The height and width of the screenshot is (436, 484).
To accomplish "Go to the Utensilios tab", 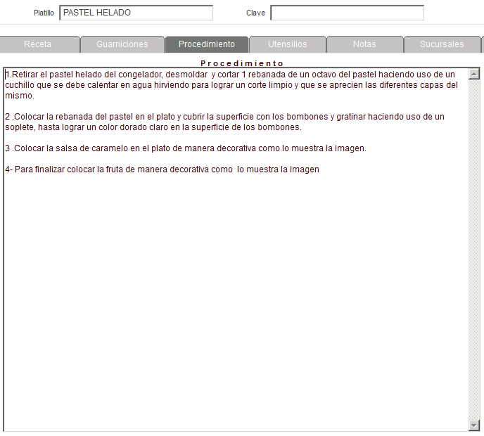I will [287, 44].
